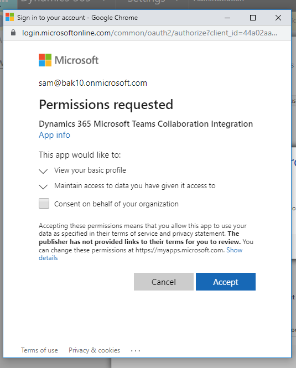Image resolution: width=296 pixels, height=368 pixels.
Task: Open the Terms of use link
Action: tap(39, 350)
